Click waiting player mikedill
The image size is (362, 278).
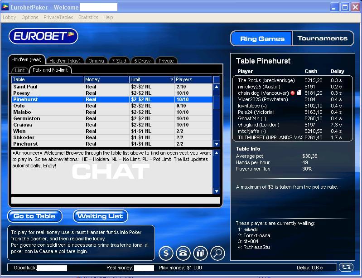pyautogui.click(x=251, y=229)
